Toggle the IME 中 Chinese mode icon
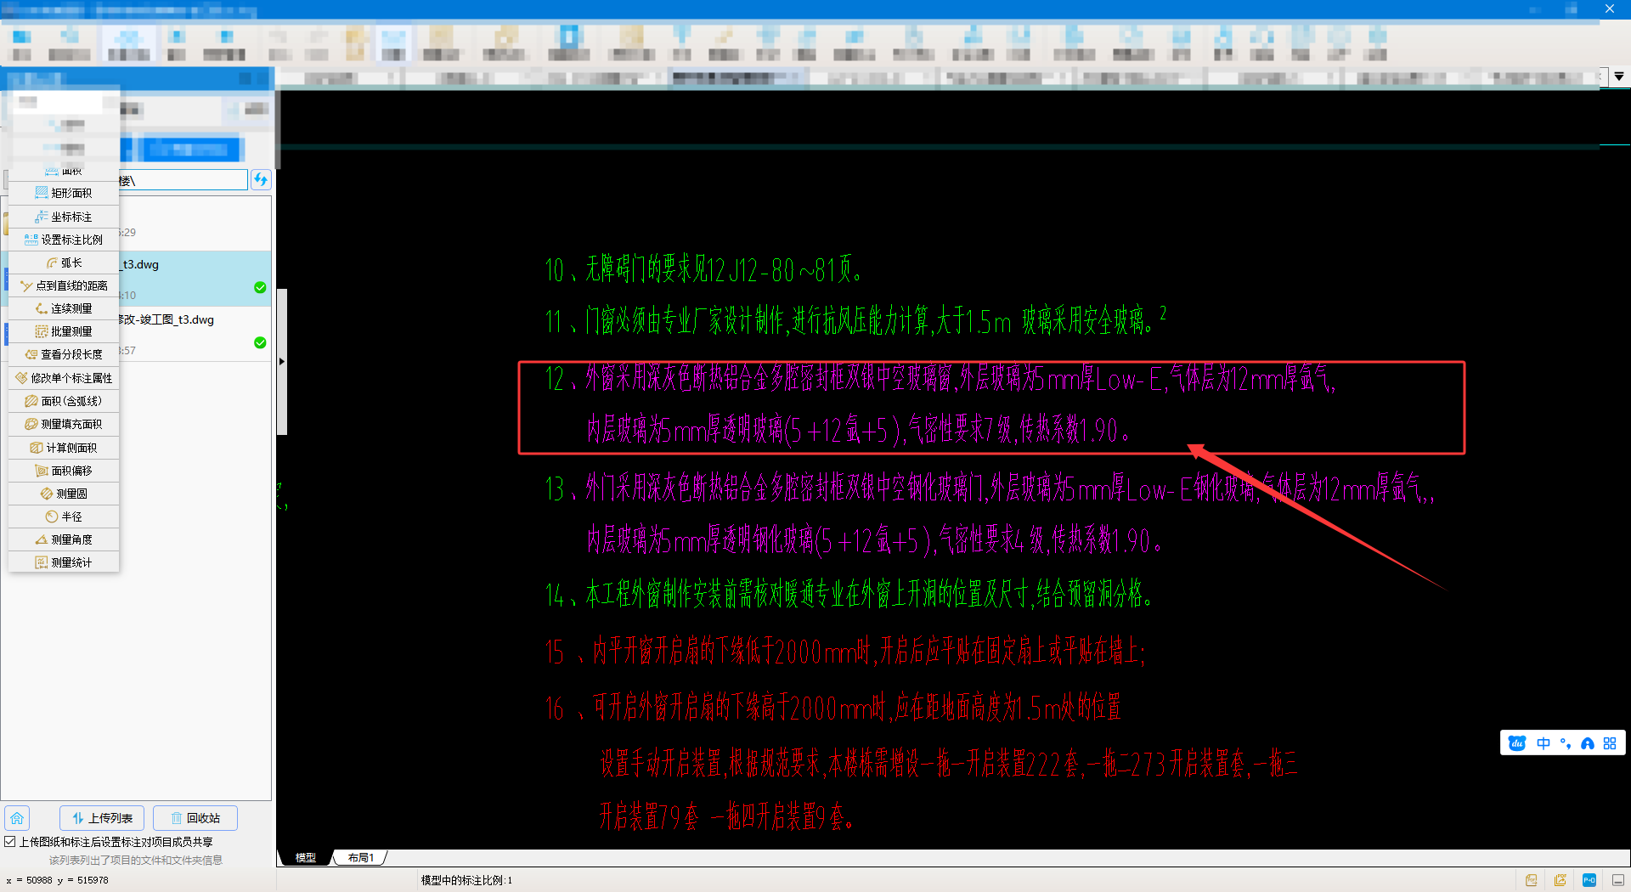The width and height of the screenshot is (1631, 892). [1544, 743]
